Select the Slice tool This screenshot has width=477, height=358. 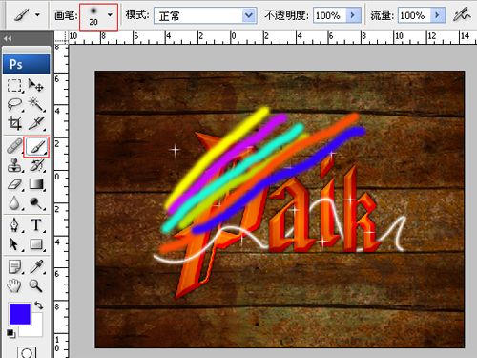pyautogui.click(x=35, y=123)
